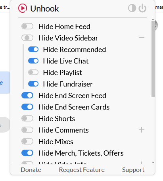Image resolution: width=163 pixels, height=181 pixels.
Task: Switch off the Hide Fundraiser toggle
Action: tap(33, 84)
